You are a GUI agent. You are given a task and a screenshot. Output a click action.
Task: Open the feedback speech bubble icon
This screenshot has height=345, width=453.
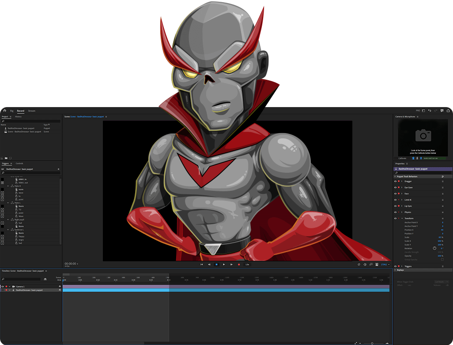click(442, 111)
